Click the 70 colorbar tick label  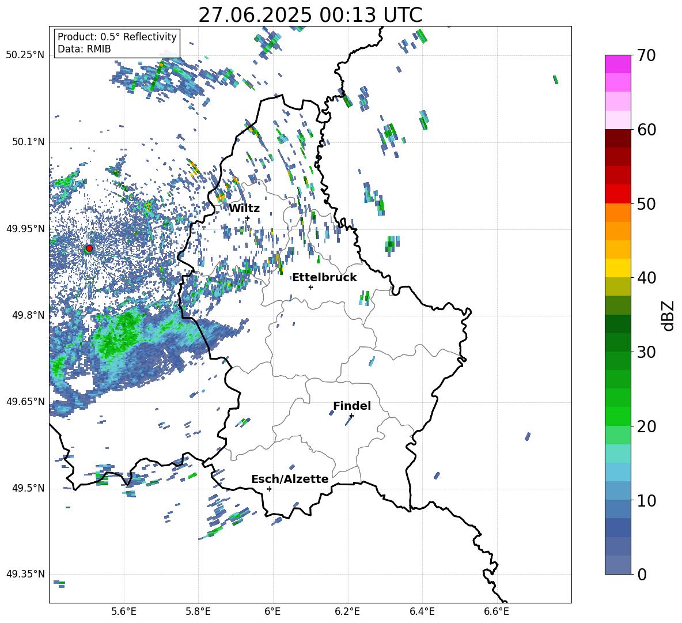point(646,55)
